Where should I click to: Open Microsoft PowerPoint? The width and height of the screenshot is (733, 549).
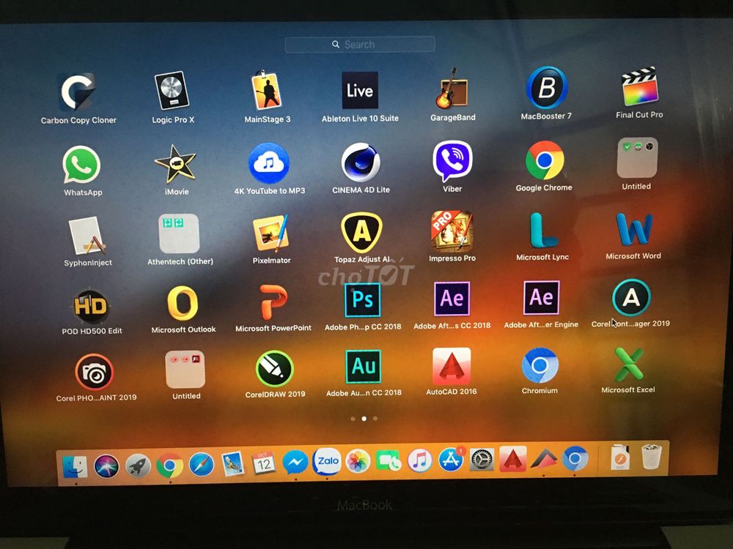(x=273, y=302)
